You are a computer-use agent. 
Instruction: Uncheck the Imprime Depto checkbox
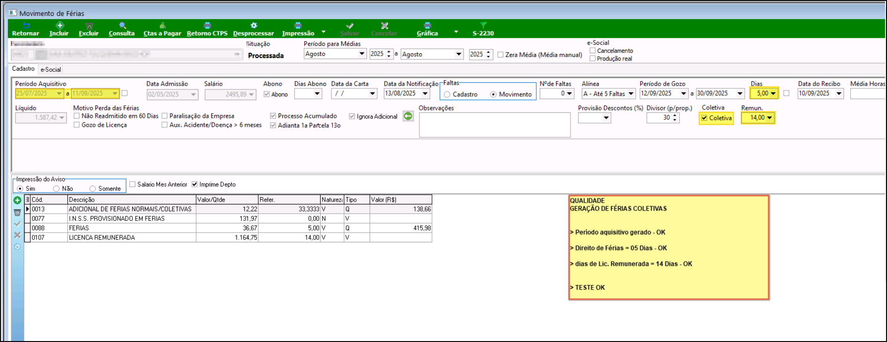(195, 184)
